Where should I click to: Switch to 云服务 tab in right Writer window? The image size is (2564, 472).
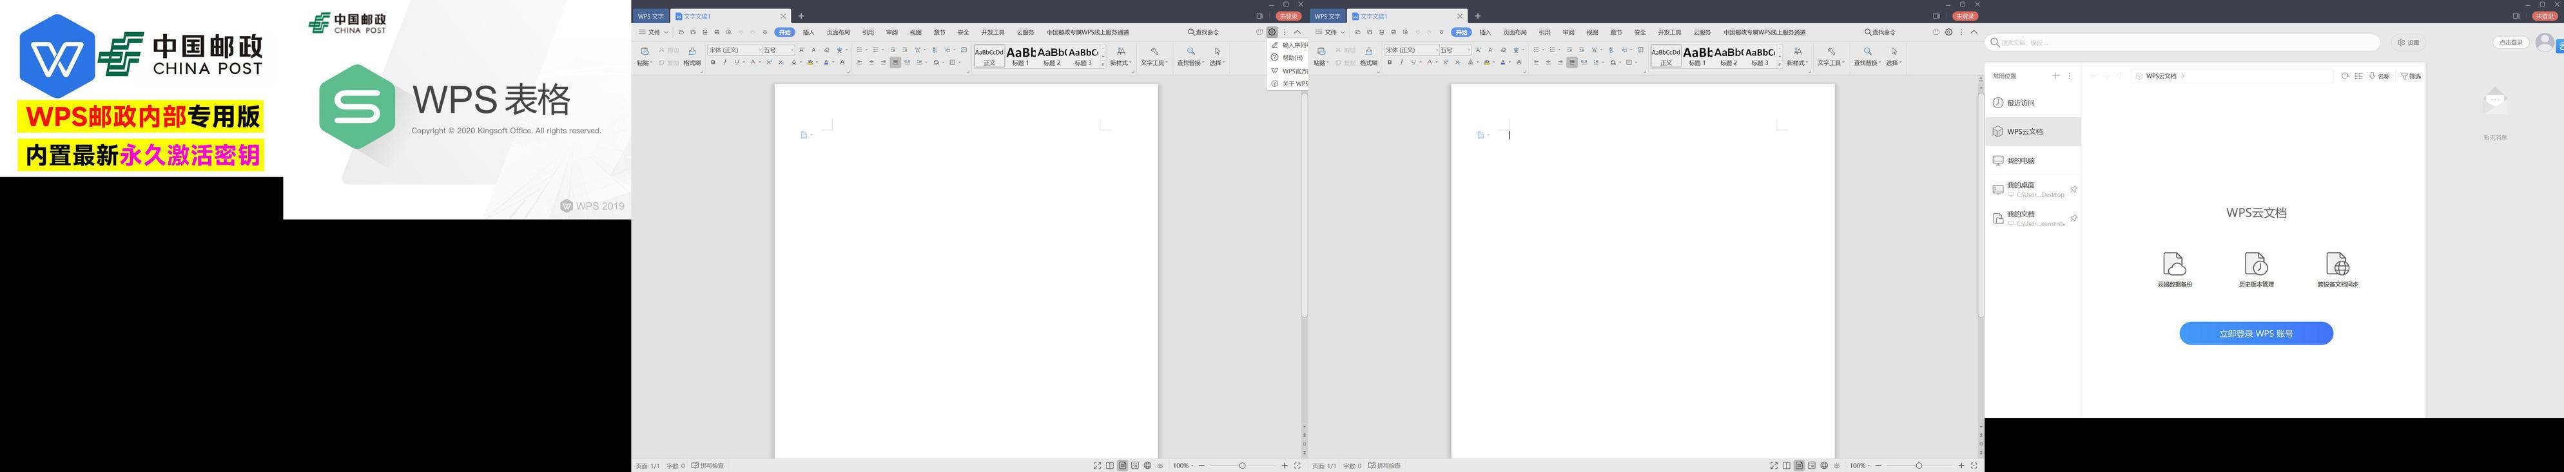(x=1702, y=33)
